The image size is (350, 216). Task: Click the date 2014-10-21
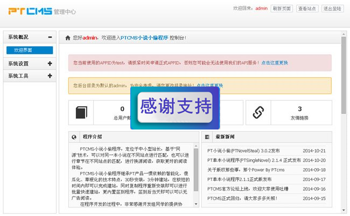pos(314,151)
